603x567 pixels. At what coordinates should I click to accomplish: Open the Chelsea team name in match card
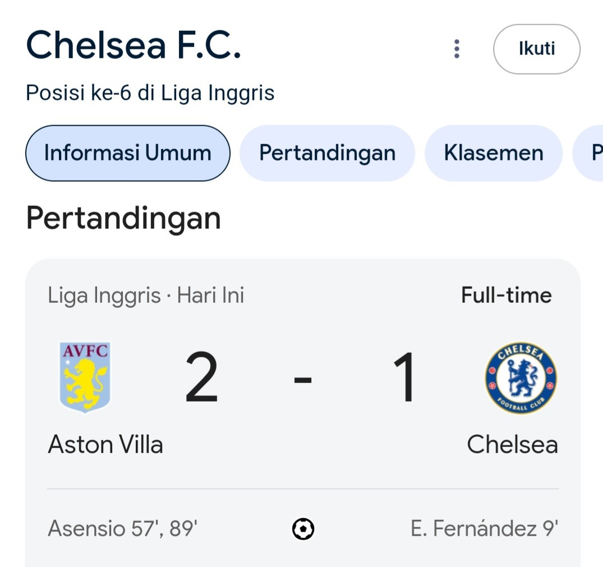512,445
